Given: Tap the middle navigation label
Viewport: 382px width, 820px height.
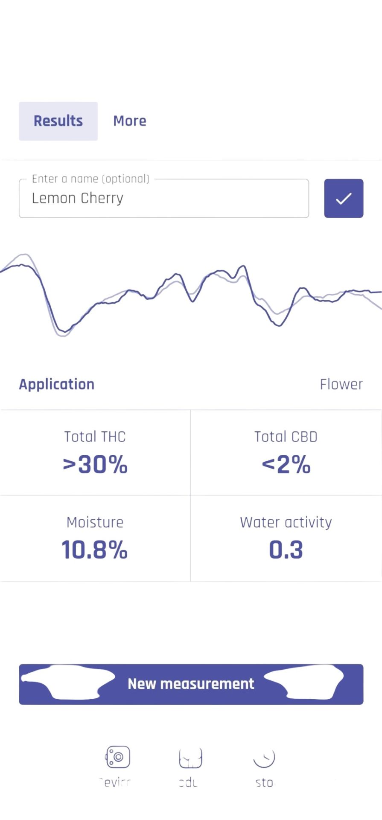Looking at the screenshot, I should pyautogui.click(x=188, y=782).
